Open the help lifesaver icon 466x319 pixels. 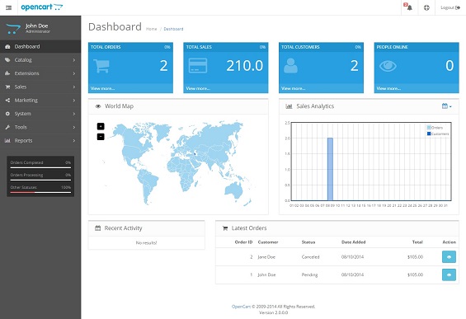pyautogui.click(x=426, y=7)
